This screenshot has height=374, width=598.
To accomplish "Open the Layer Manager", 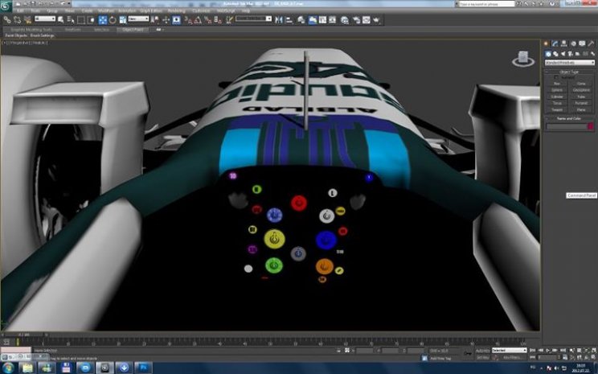I will click(x=301, y=20).
